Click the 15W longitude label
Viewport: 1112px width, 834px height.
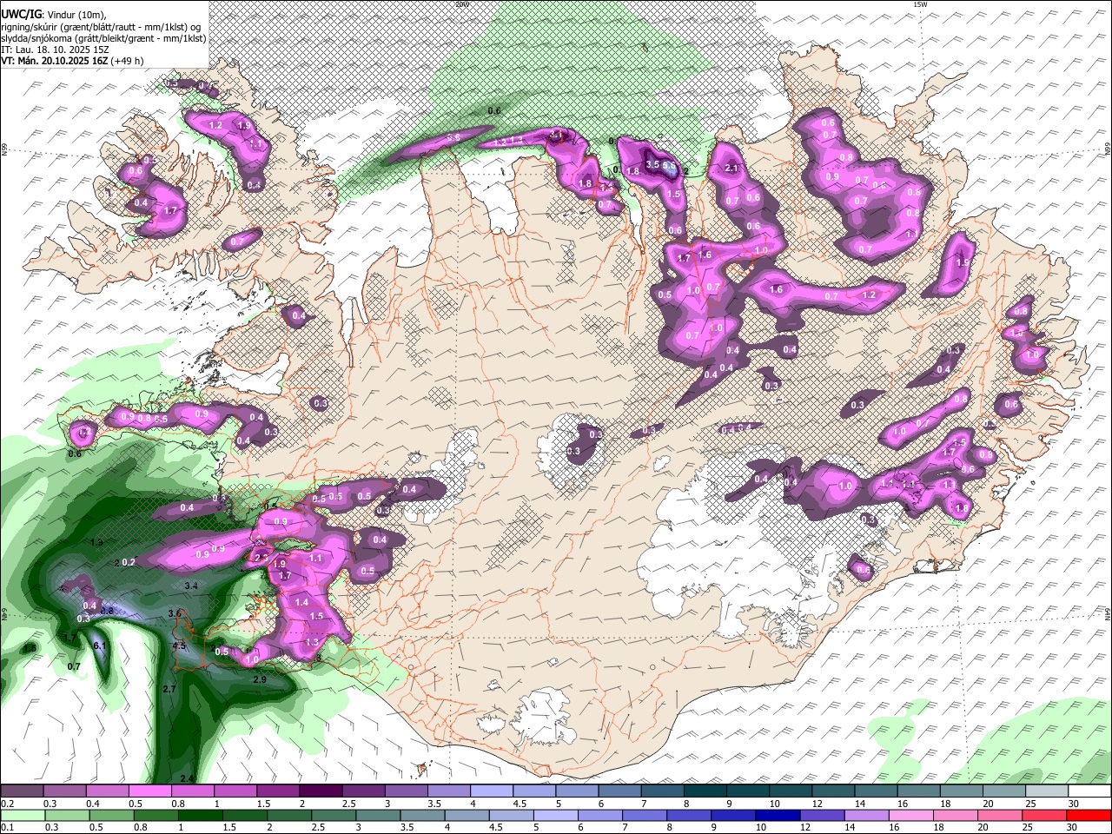(x=920, y=4)
